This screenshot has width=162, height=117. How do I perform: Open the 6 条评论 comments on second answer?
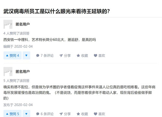[x=45, y=114]
